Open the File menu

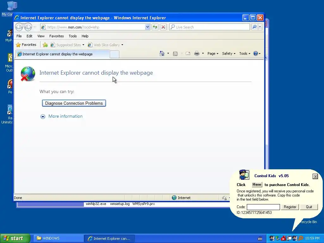(x=19, y=36)
